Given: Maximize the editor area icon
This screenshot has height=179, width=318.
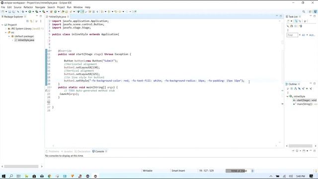Looking at the screenshot, I should coord(281,16).
